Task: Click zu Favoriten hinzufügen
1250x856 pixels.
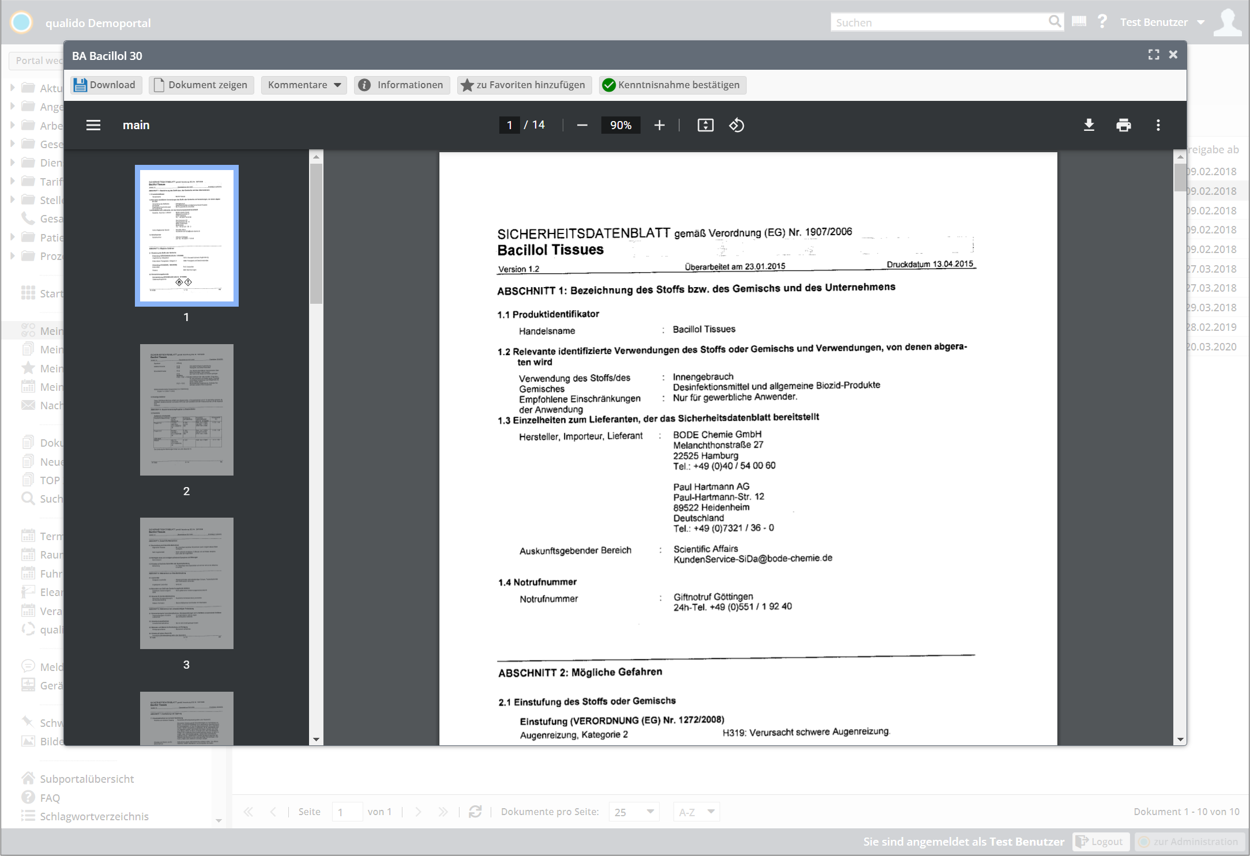Action: (x=524, y=85)
